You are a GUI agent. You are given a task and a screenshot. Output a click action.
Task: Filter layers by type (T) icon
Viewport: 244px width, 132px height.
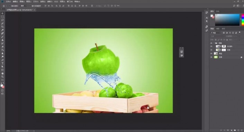pos(230,33)
